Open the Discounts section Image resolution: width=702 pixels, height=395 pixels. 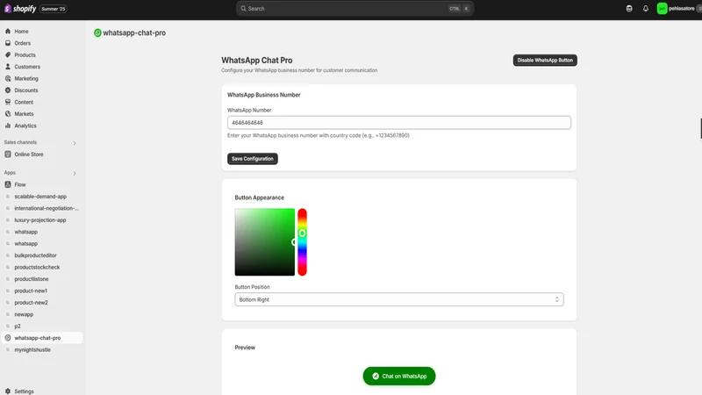tap(26, 90)
